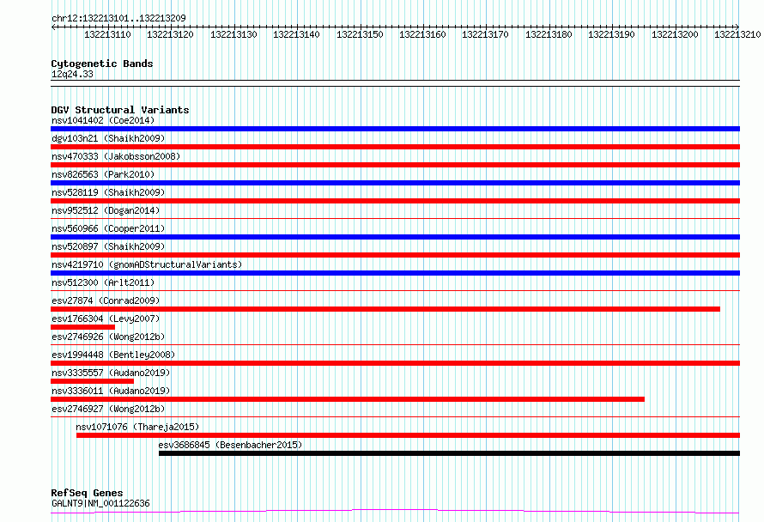
Task: Click the nsv528119 red variant bar
Action: (395, 201)
